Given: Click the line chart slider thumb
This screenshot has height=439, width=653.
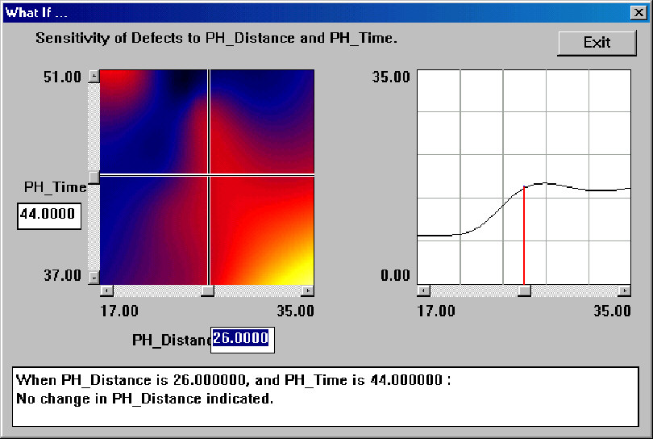Looking at the screenshot, I should [x=524, y=291].
